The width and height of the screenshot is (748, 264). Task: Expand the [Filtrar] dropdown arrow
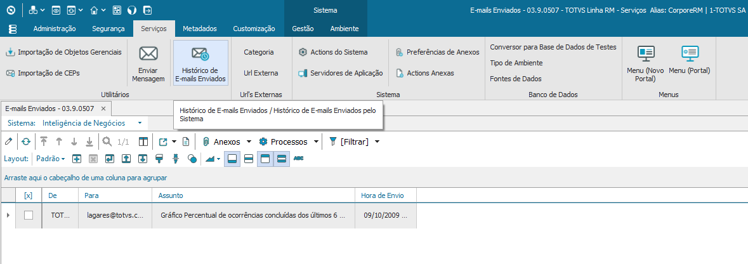click(377, 142)
